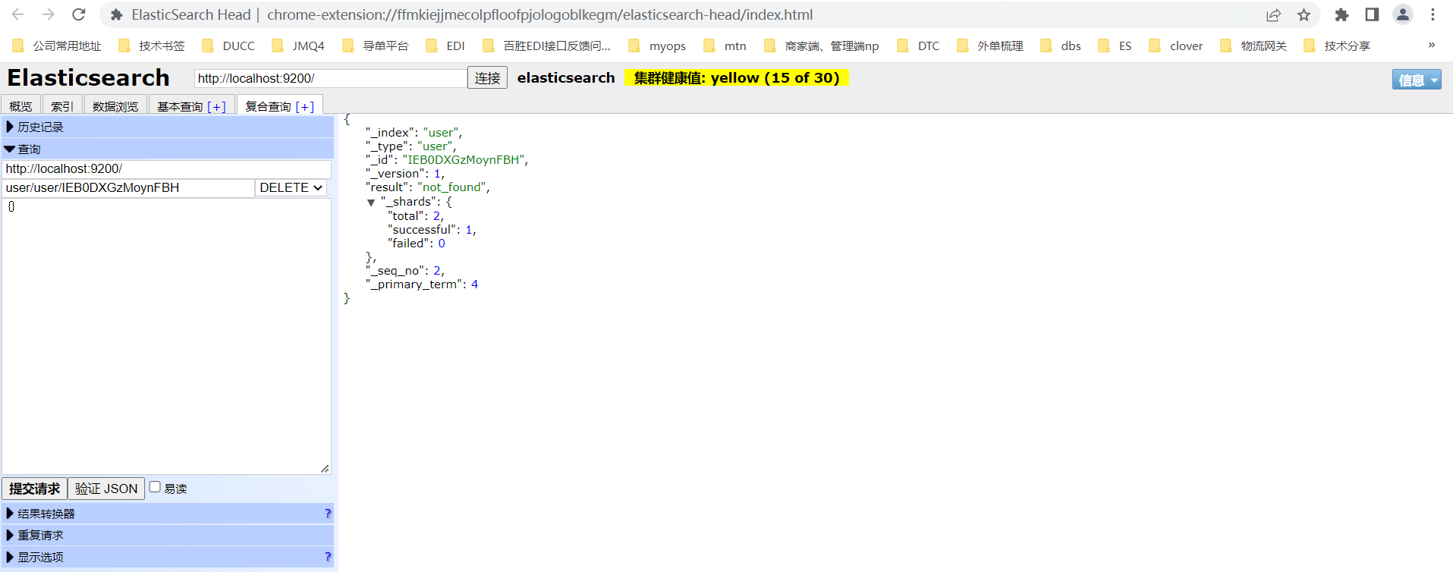
Task: Click the 连接 connect button
Action: 487,78
